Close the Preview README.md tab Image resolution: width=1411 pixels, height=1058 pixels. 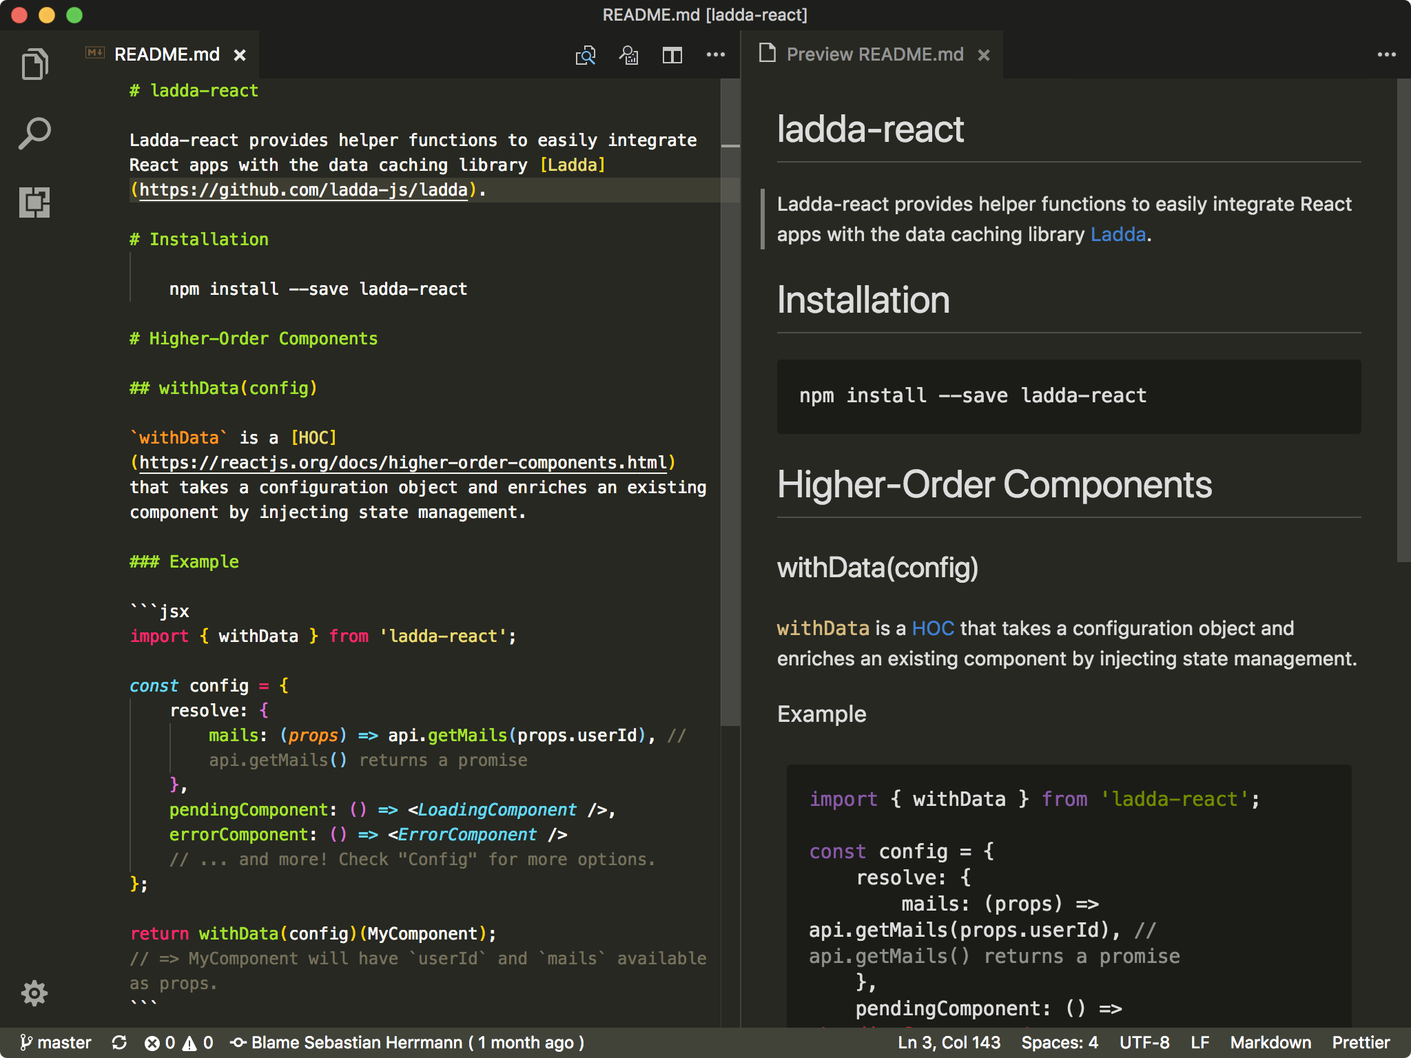pos(984,55)
